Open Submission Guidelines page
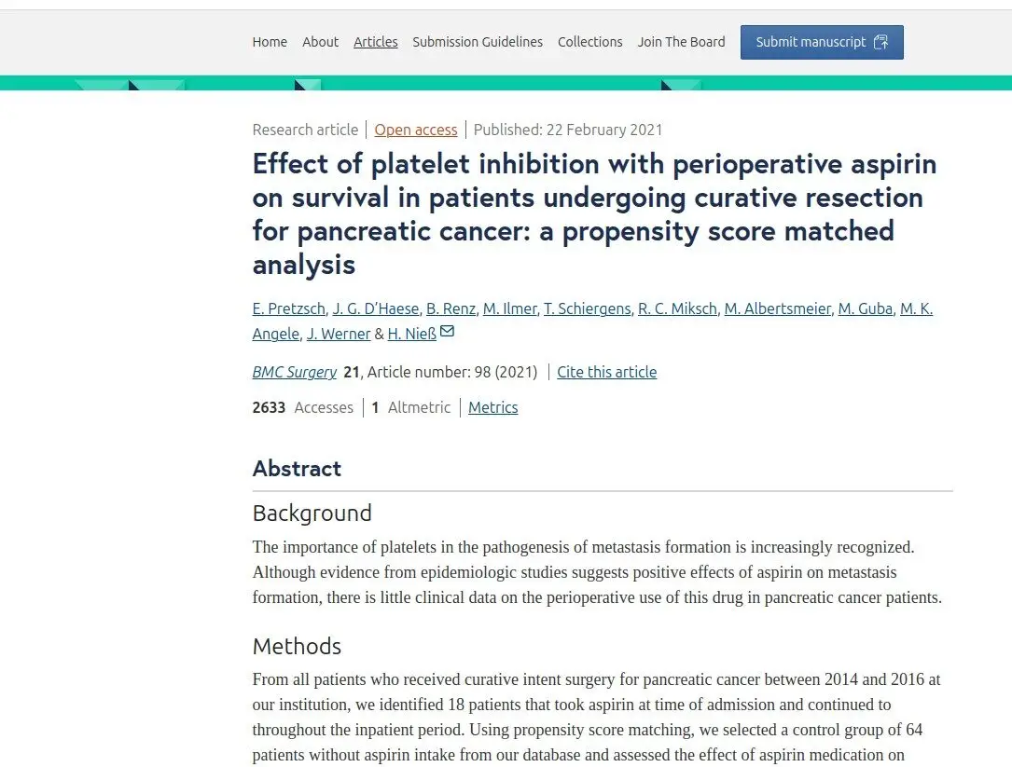This screenshot has height=767, width=1012. (478, 42)
